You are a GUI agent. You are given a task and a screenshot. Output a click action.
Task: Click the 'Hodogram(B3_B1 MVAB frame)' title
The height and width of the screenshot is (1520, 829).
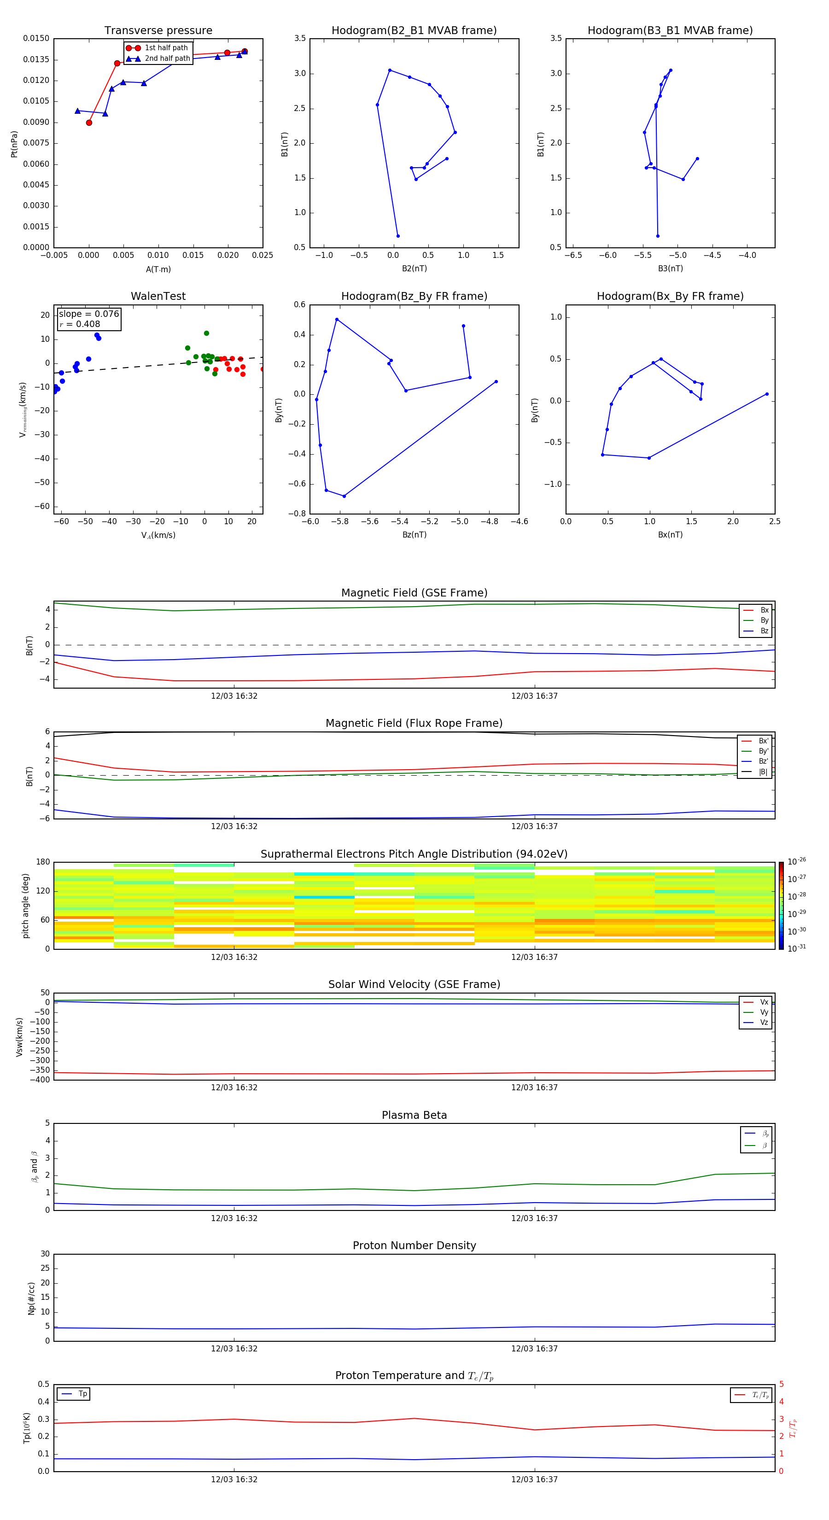pyautogui.click(x=670, y=31)
